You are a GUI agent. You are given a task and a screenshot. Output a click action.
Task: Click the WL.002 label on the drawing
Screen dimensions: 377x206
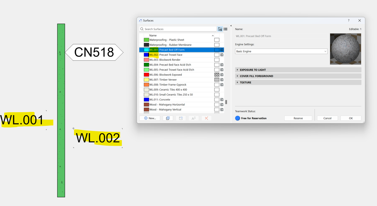pos(98,138)
